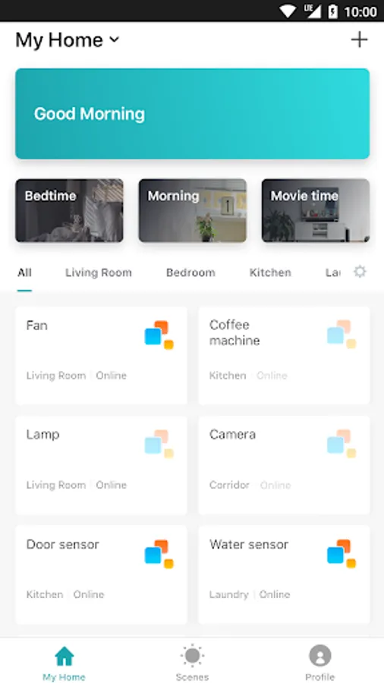Activate the Movie time scene
The width and height of the screenshot is (384, 683).
pyautogui.click(x=316, y=210)
